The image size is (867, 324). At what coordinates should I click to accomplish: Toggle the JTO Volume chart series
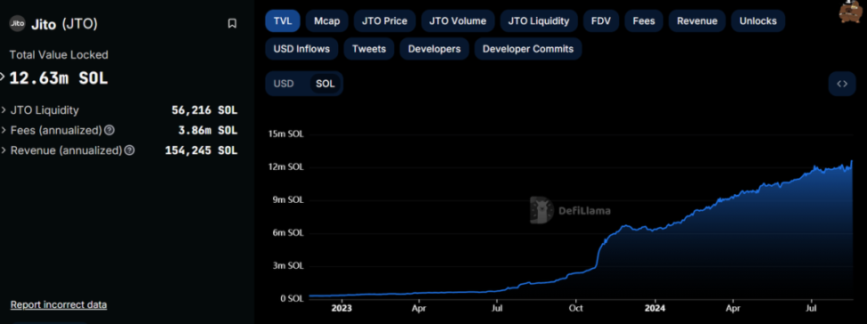coord(458,21)
